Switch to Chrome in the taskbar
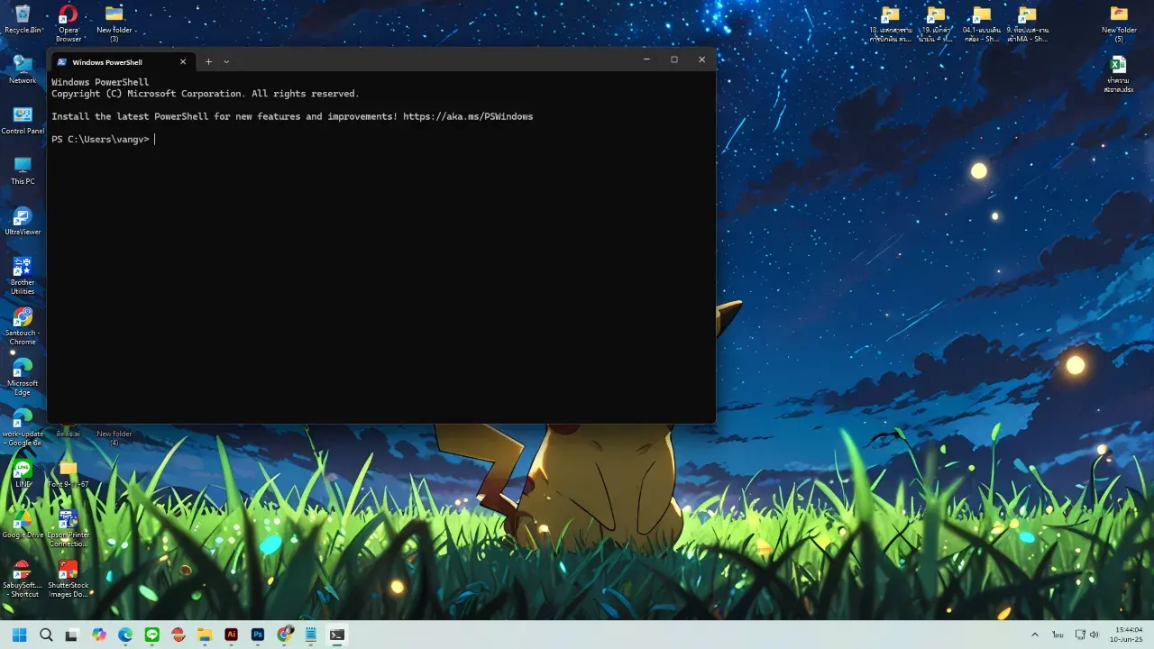 (x=285, y=635)
